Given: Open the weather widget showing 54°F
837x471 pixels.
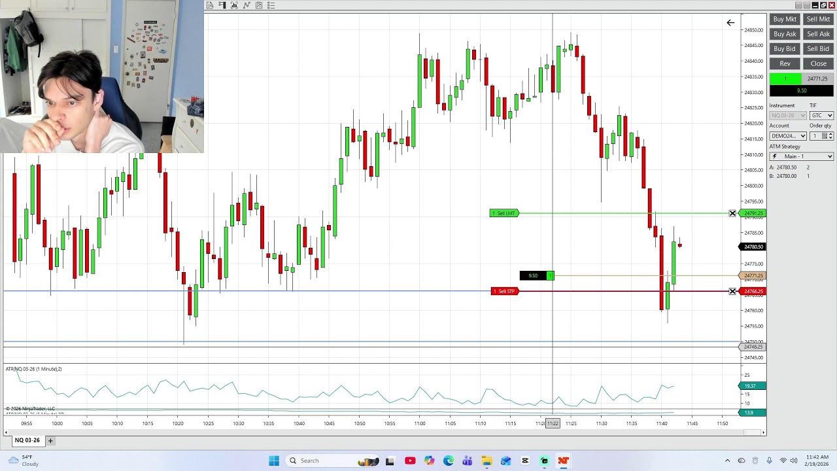Looking at the screenshot, I should (24, 461).
